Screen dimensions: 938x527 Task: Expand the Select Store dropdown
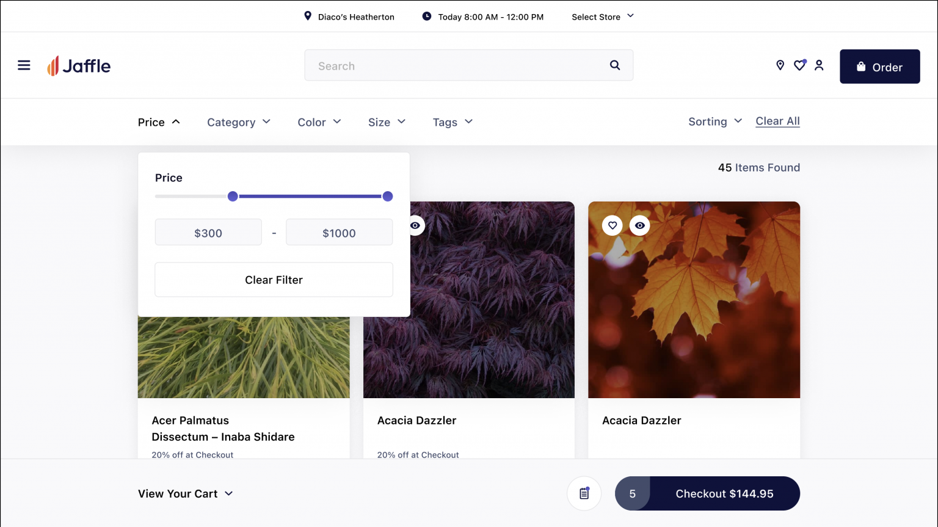(x=602, y=16)
